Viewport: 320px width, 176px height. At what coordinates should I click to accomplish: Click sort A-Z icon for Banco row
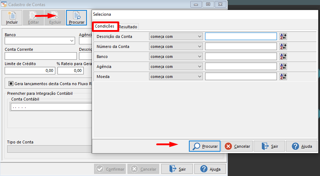click(x=283, y=57)
